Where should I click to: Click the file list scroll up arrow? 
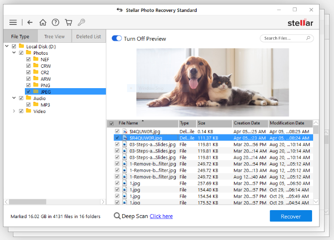coord(316,123)
